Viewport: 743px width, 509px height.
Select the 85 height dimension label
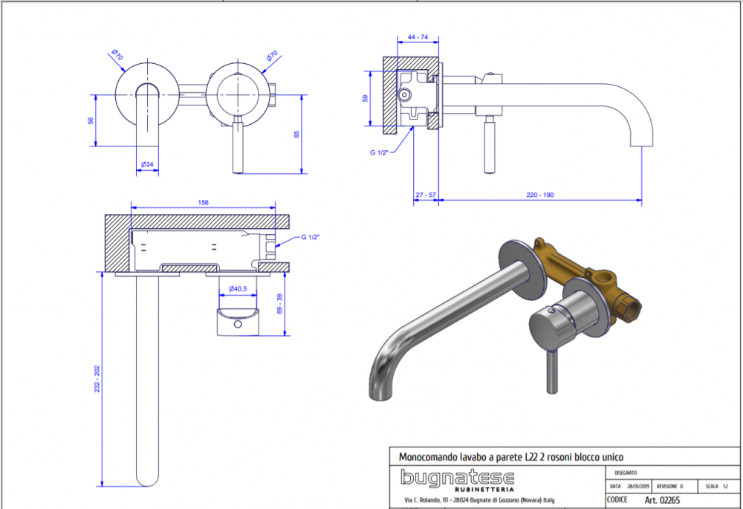tap(297, 134)
